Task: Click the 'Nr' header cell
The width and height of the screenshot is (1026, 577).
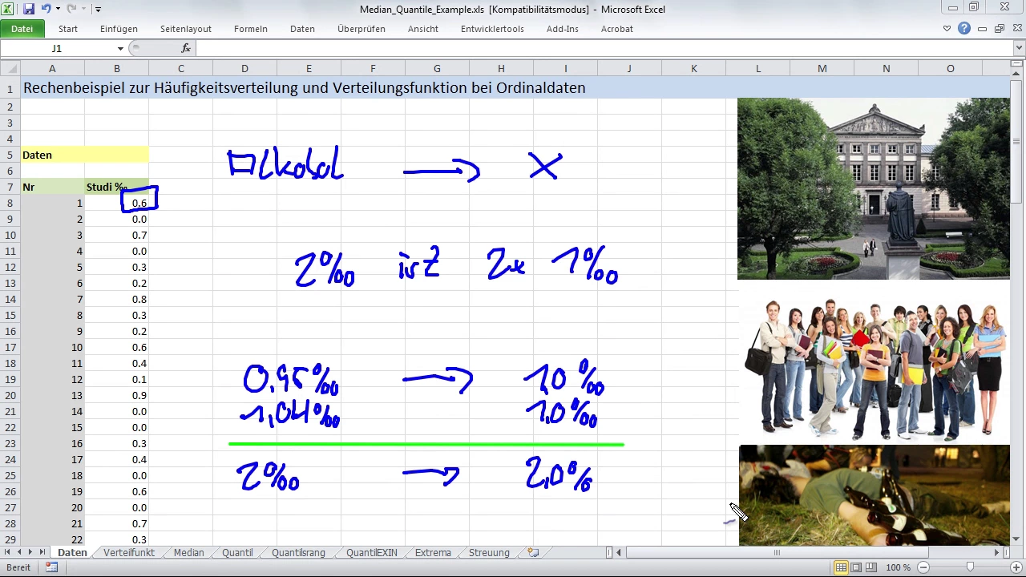Action: pyautogui.click(x=52, y=187)
